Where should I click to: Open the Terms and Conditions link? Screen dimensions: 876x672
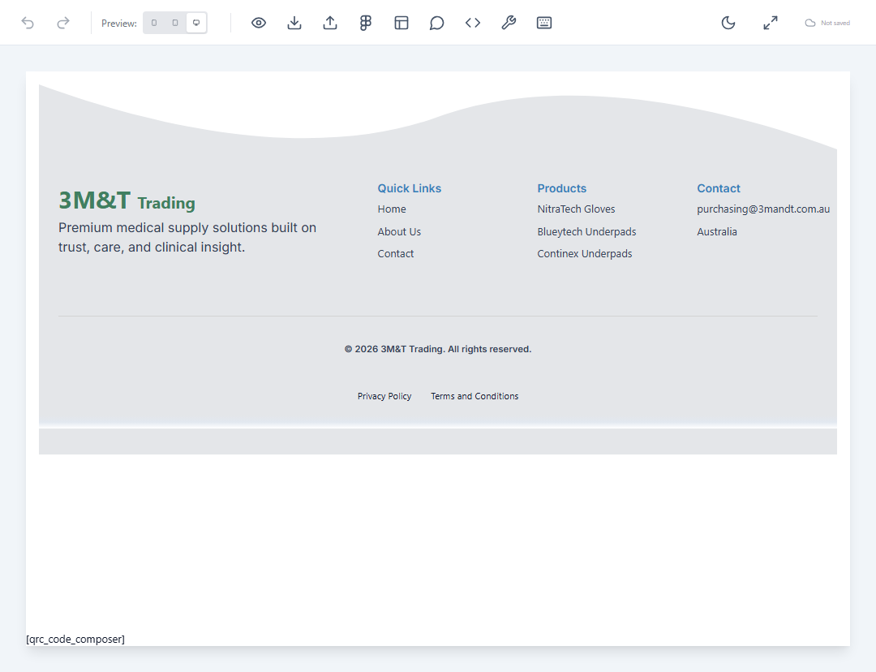[474, 396]
